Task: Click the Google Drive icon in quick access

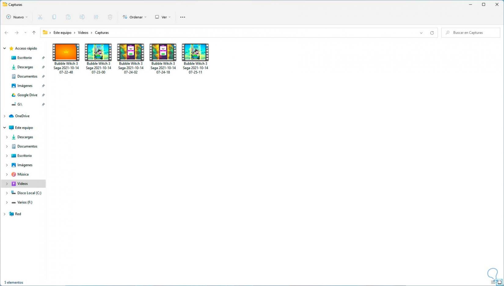Action: point(13,95)
